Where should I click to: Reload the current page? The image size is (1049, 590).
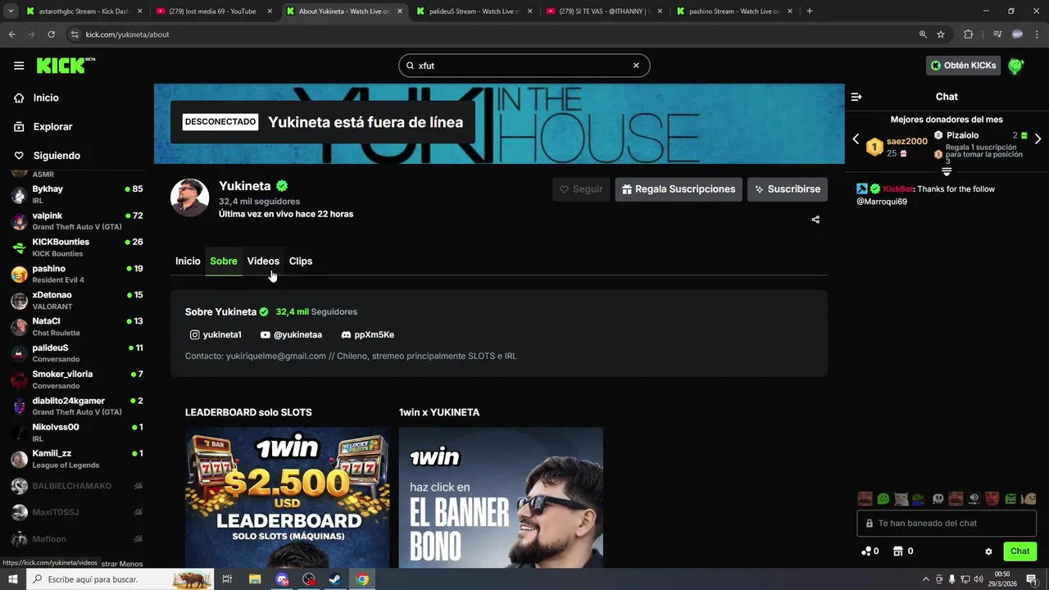click(x=51, y=34)
